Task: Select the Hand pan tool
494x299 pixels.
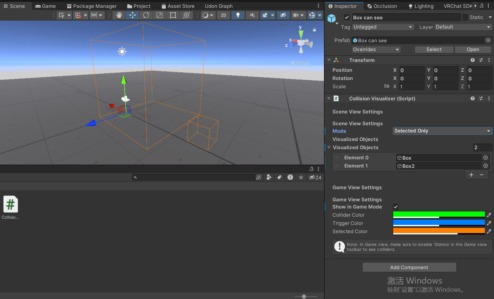Action: pyautogui.click(x=119, y=15)
